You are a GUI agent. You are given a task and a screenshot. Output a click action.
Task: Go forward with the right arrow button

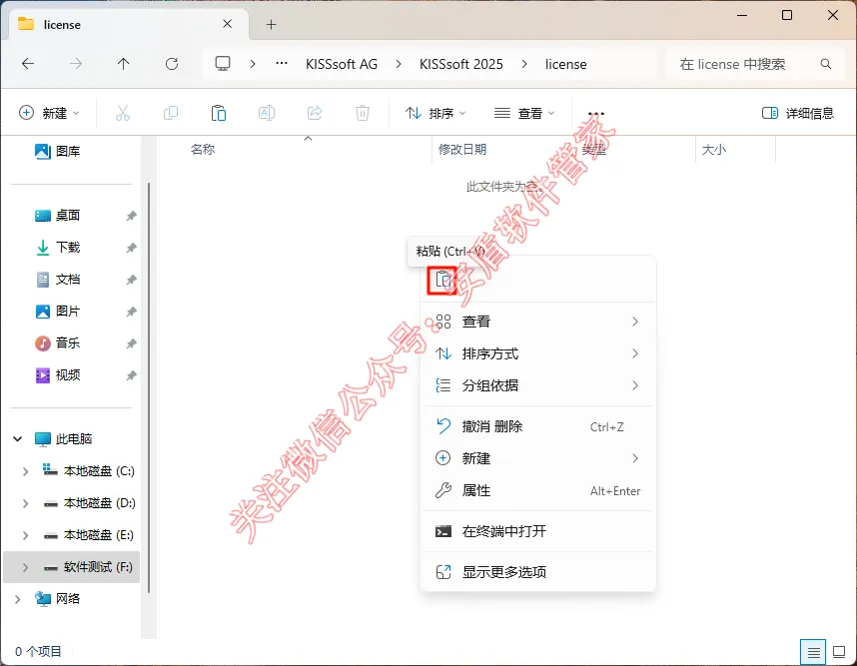click(x=76, y=64)
